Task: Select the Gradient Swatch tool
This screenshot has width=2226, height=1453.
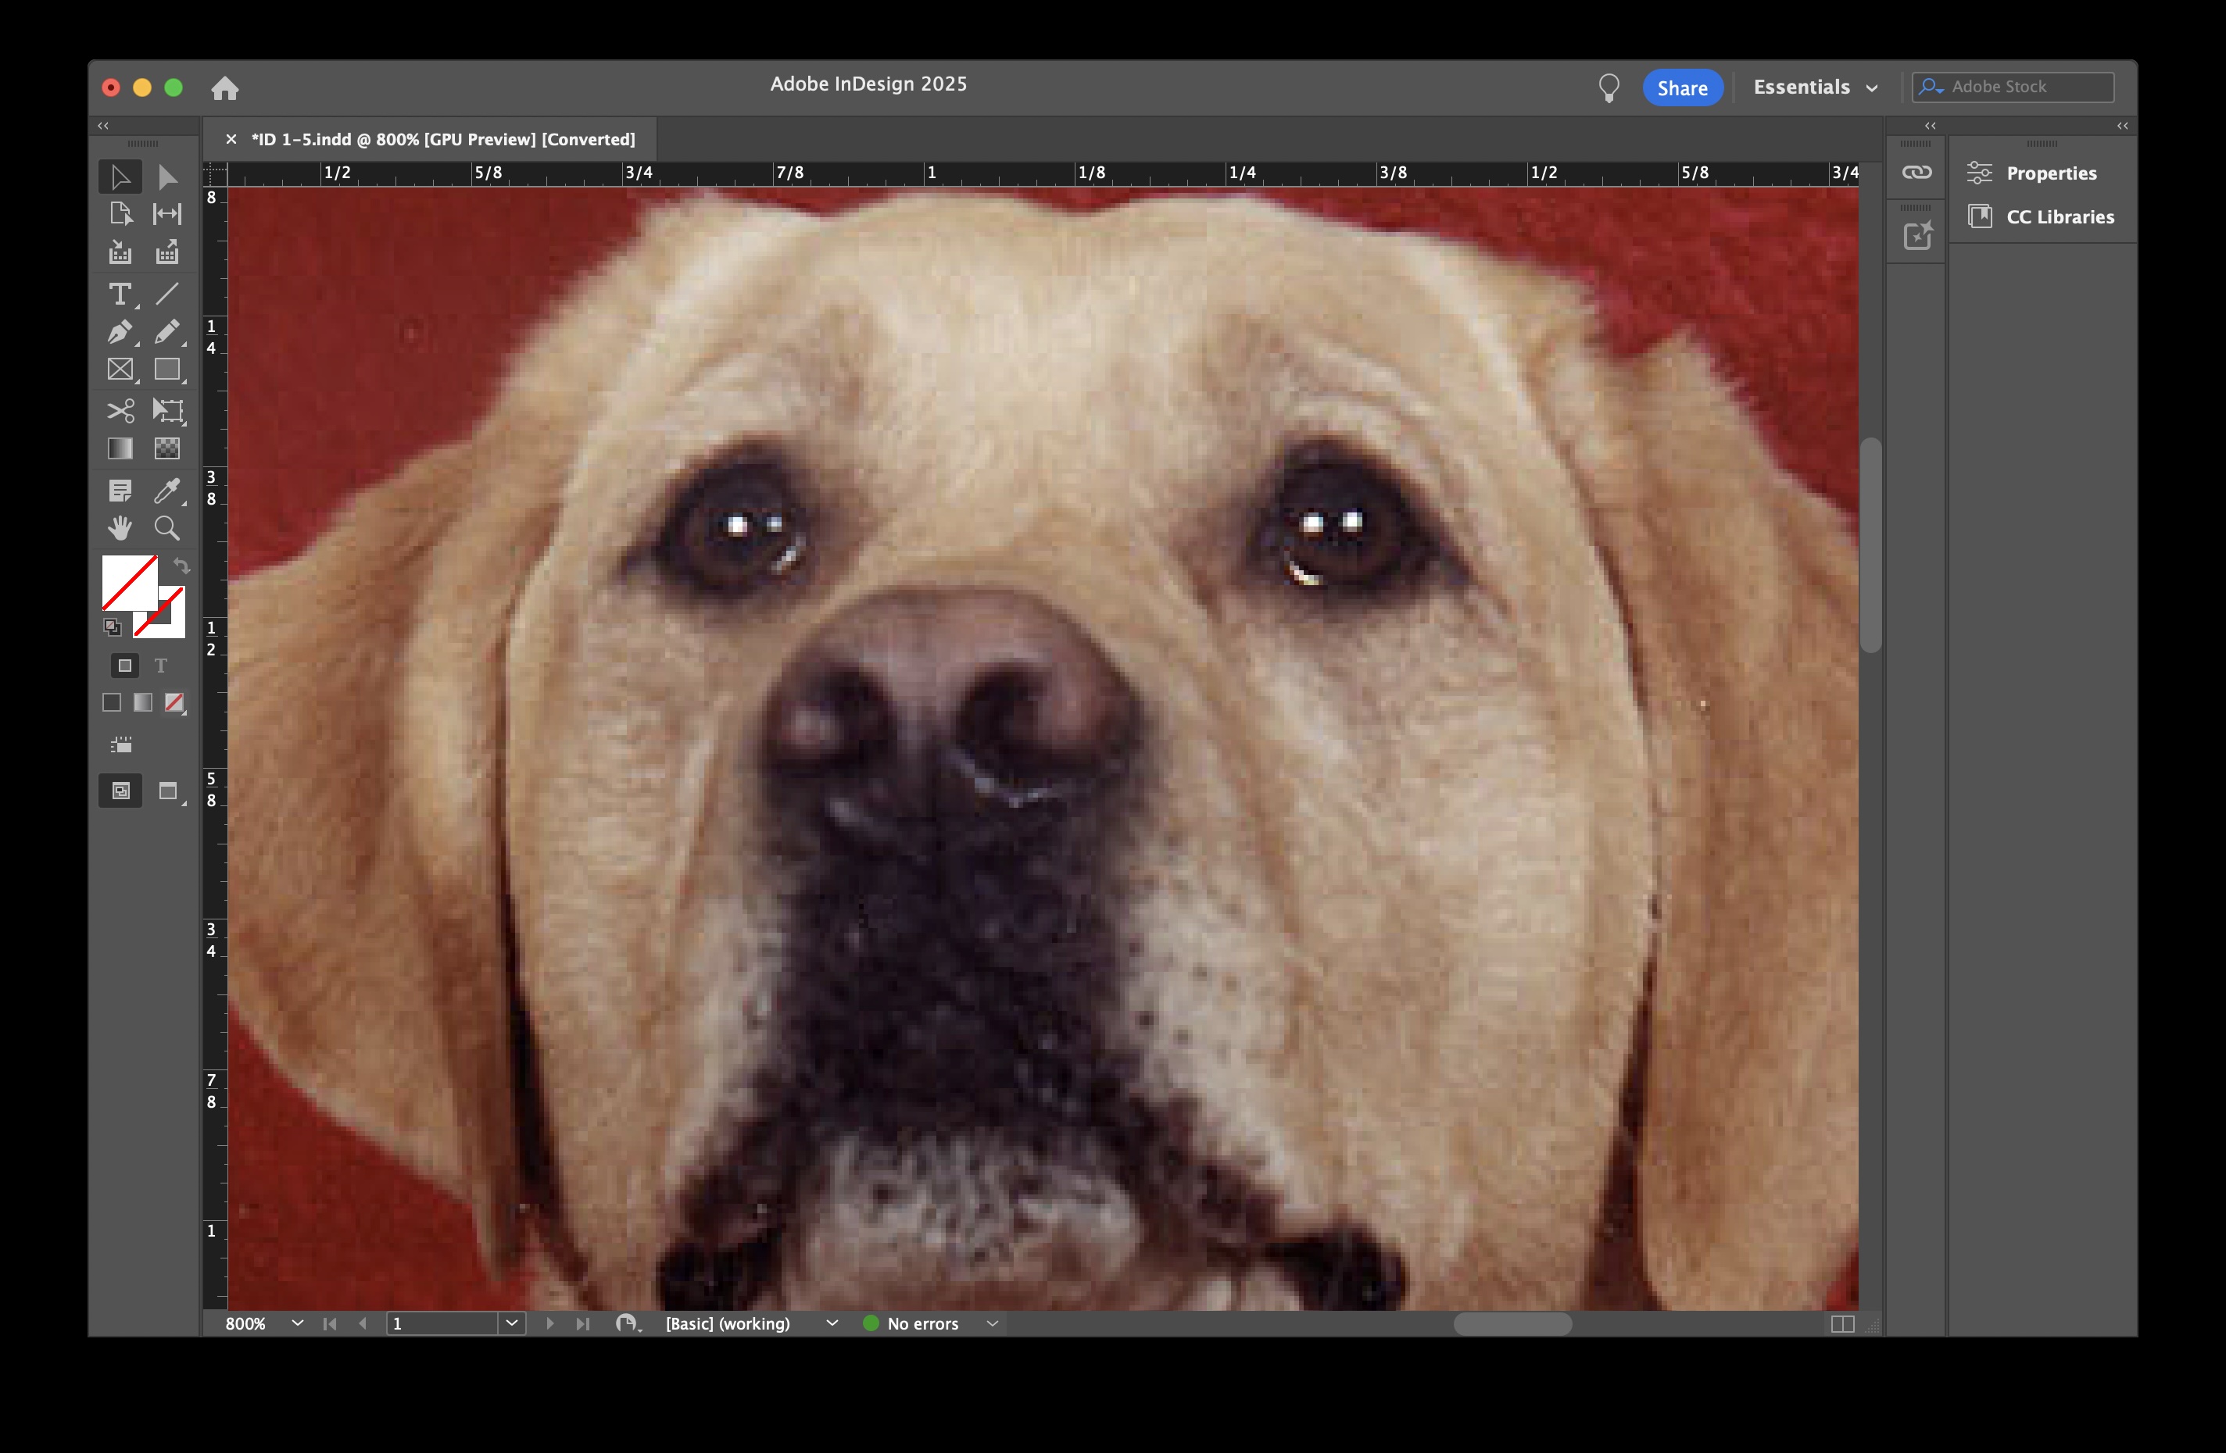Action: click(120, 449)
